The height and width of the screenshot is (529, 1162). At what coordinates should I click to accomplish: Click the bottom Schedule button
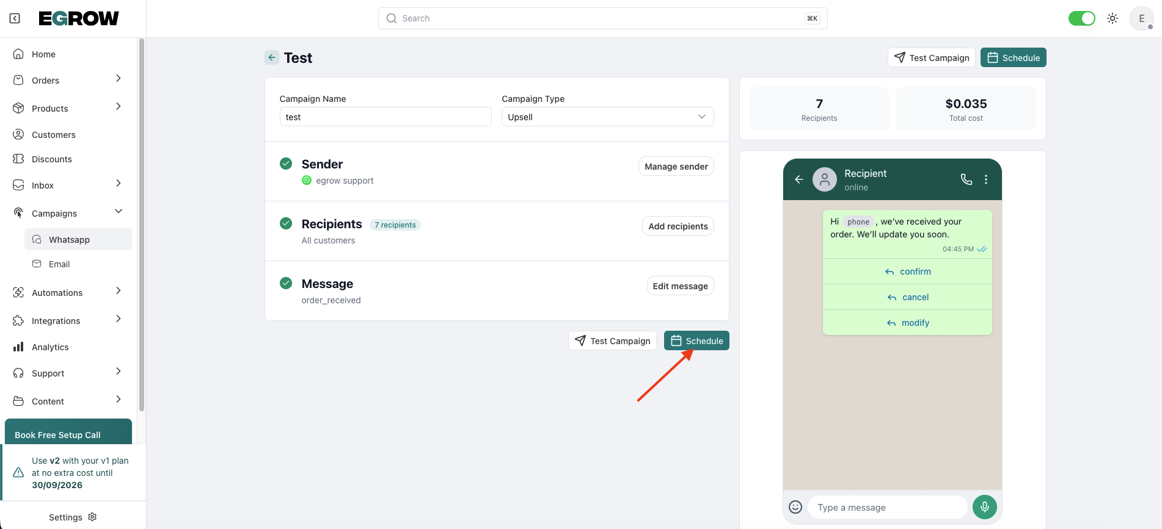(696, 341)
